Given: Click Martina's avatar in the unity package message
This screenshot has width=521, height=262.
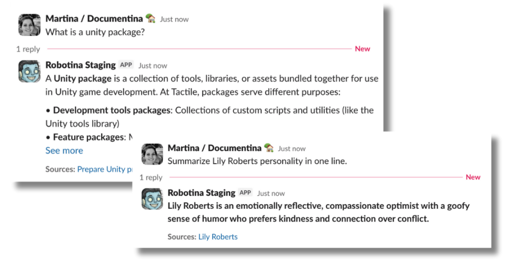Looking at the screenshot, I should (x=30, y=25).
